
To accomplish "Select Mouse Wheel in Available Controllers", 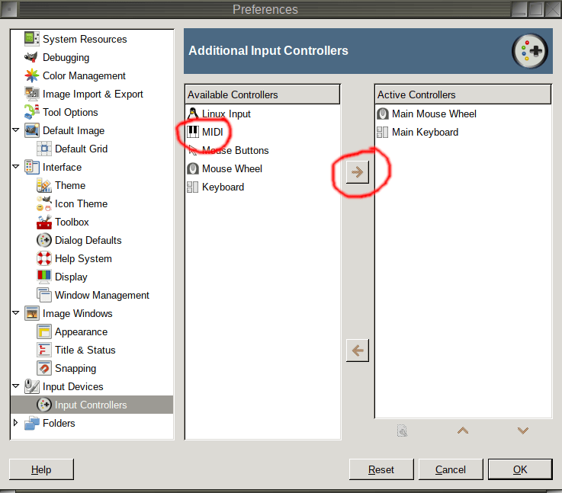I will click(263, 168).
